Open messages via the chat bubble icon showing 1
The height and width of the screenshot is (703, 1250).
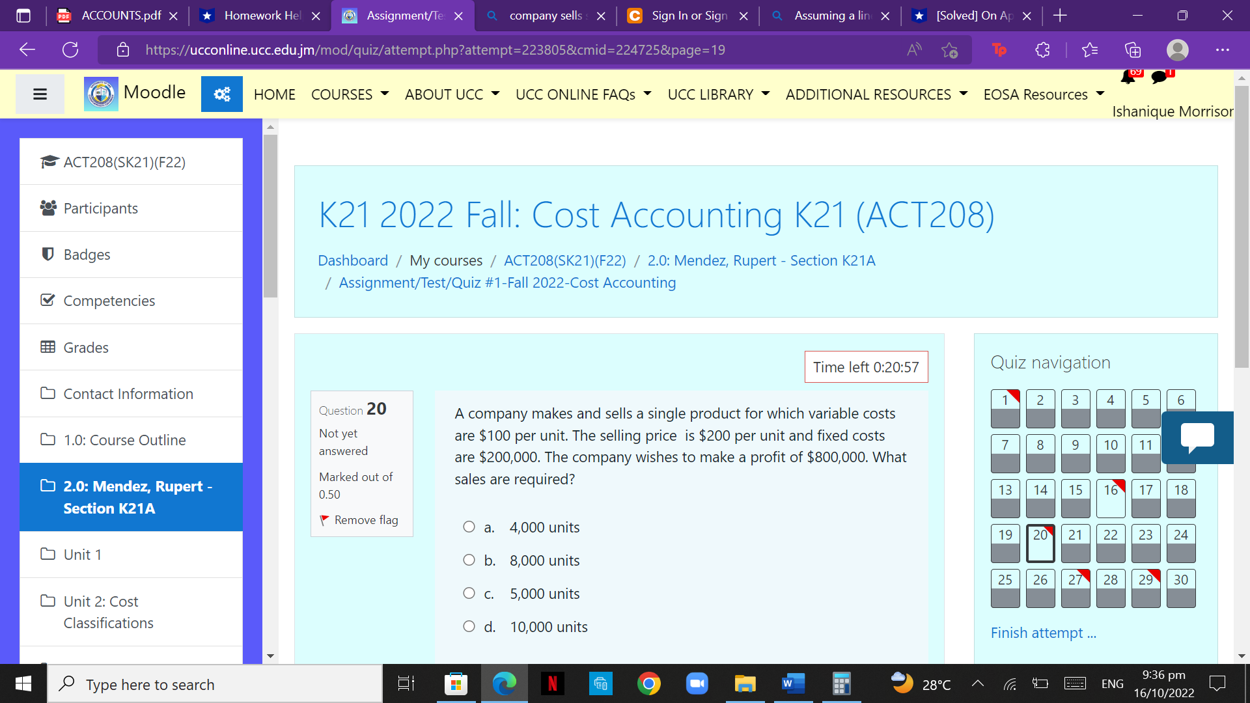[x=1160, y=77]
